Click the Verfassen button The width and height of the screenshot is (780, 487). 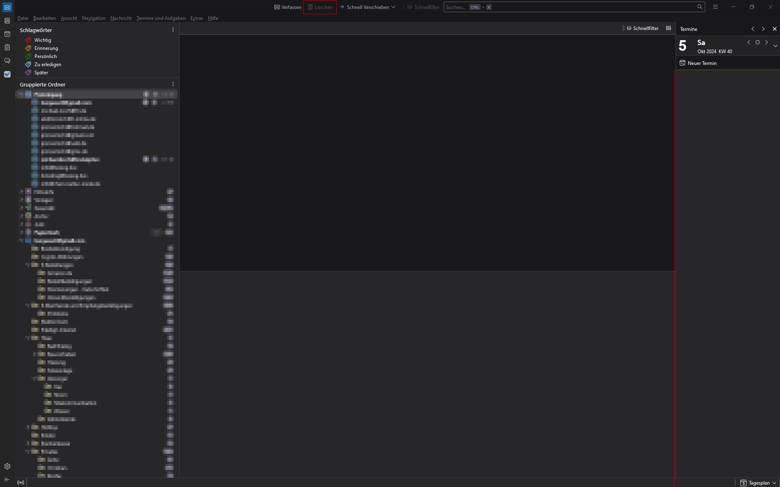click(x=288, y=7)
